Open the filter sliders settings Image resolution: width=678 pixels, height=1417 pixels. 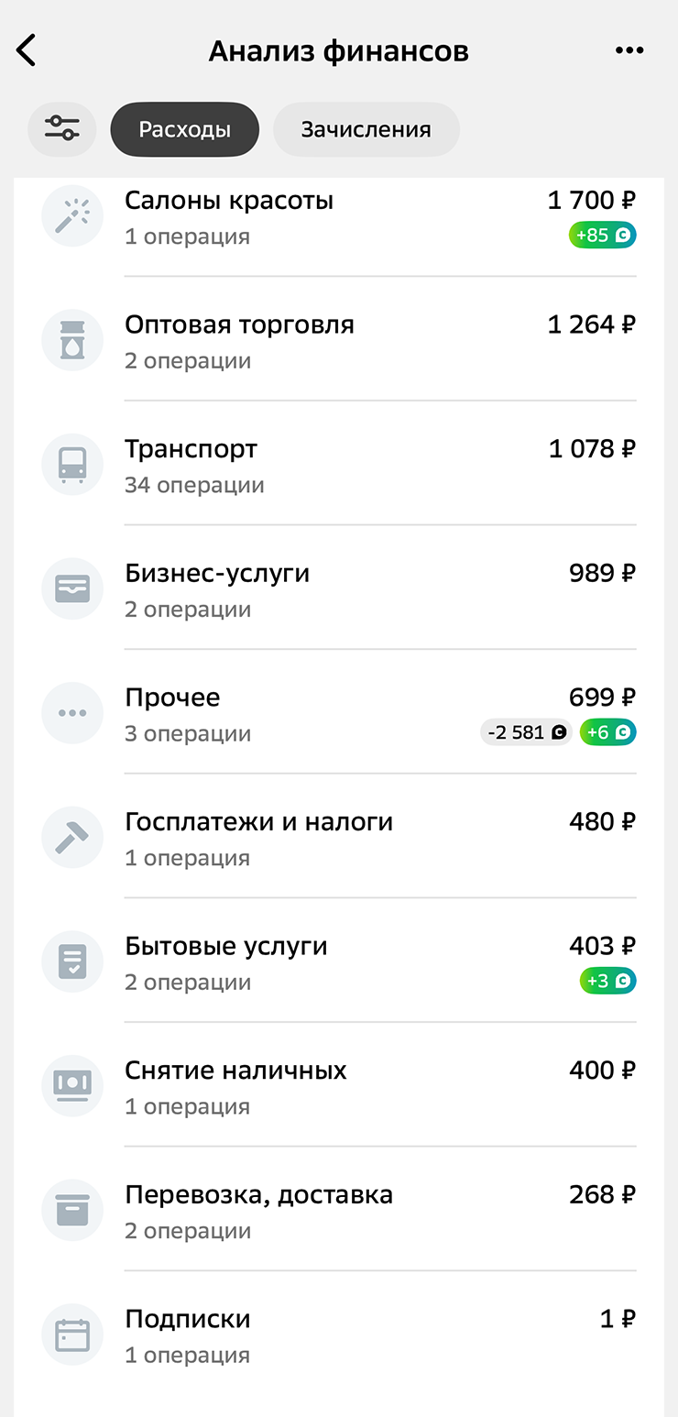pos(62,129)
